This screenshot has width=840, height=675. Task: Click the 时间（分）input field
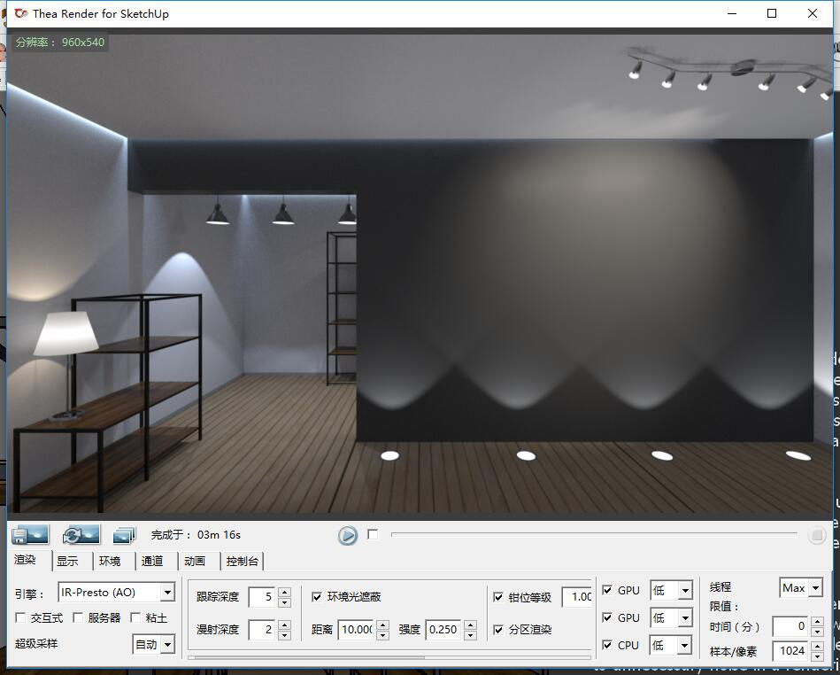click(x=790, y=626)
